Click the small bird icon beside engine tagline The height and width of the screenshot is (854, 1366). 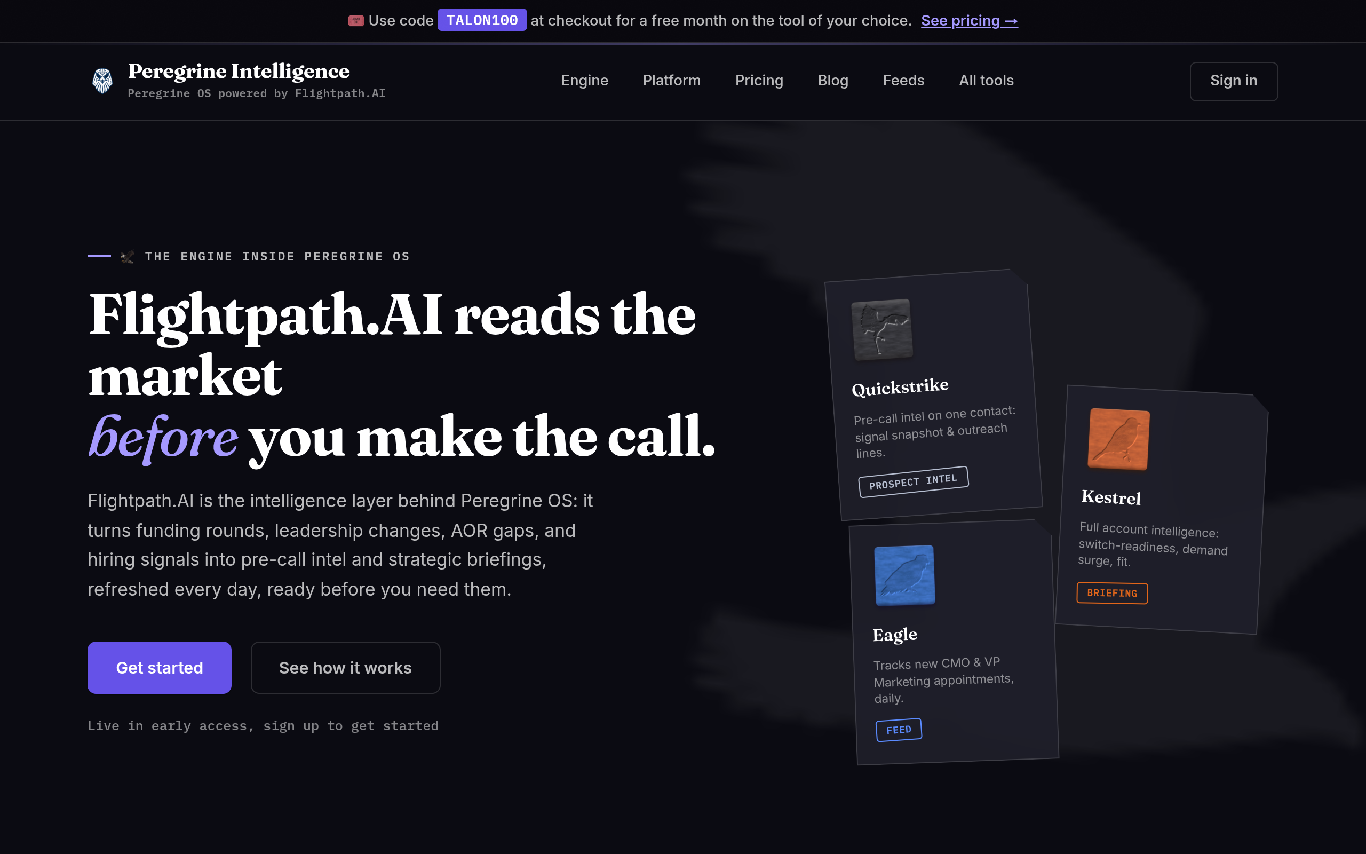[x=127, y=257]
